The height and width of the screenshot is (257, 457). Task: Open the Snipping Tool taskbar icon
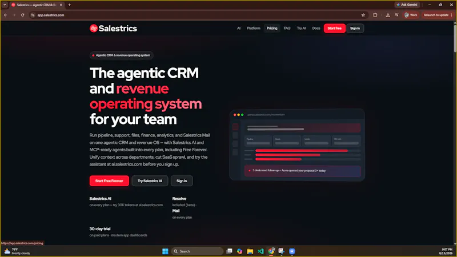click(281, 251)
